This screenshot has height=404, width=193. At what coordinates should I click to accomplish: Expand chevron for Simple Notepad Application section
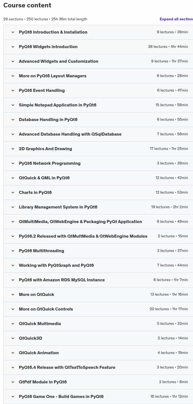(13, 105)
